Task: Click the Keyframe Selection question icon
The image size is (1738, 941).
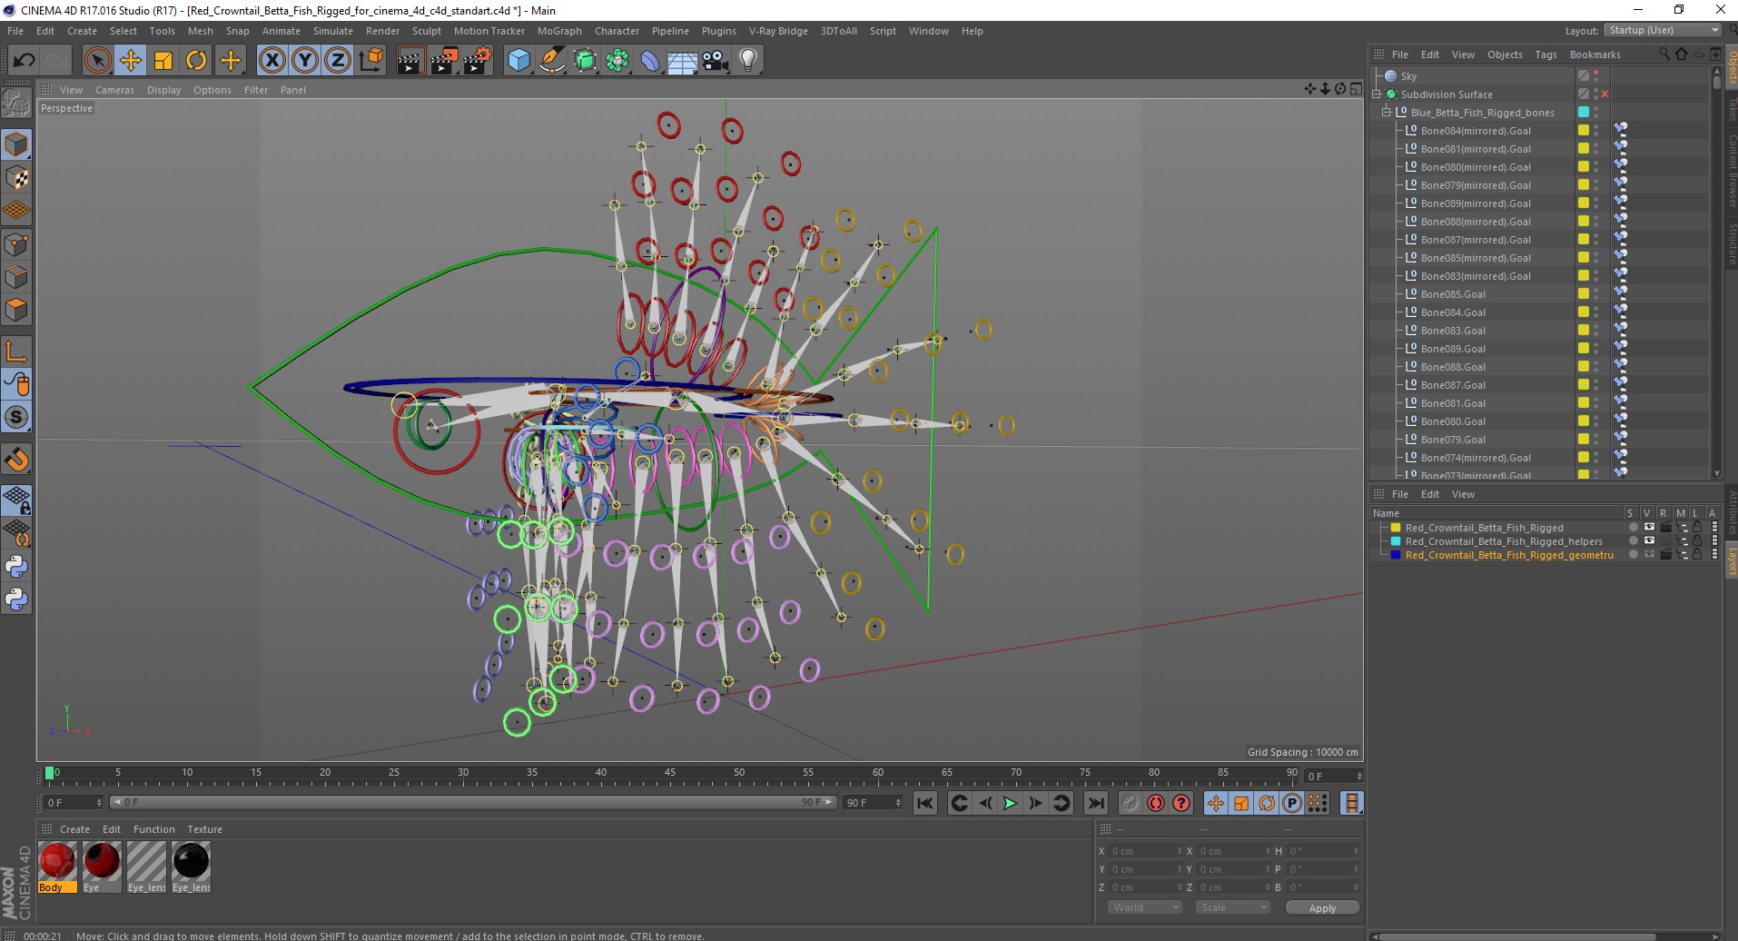Action: (1180, 803)
